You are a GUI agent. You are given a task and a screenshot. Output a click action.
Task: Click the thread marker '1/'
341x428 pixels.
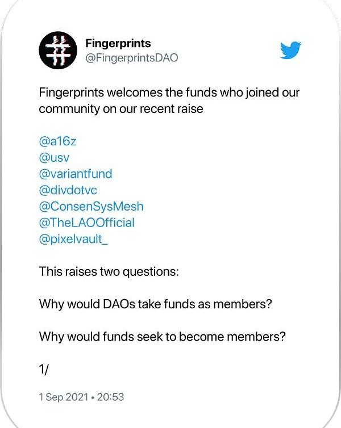point(44,370)
